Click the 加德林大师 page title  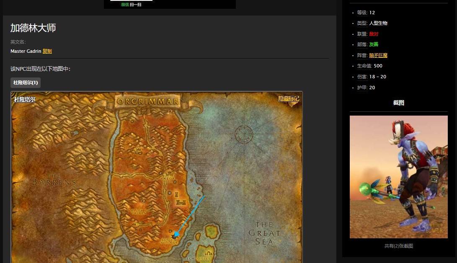[33, 28]
